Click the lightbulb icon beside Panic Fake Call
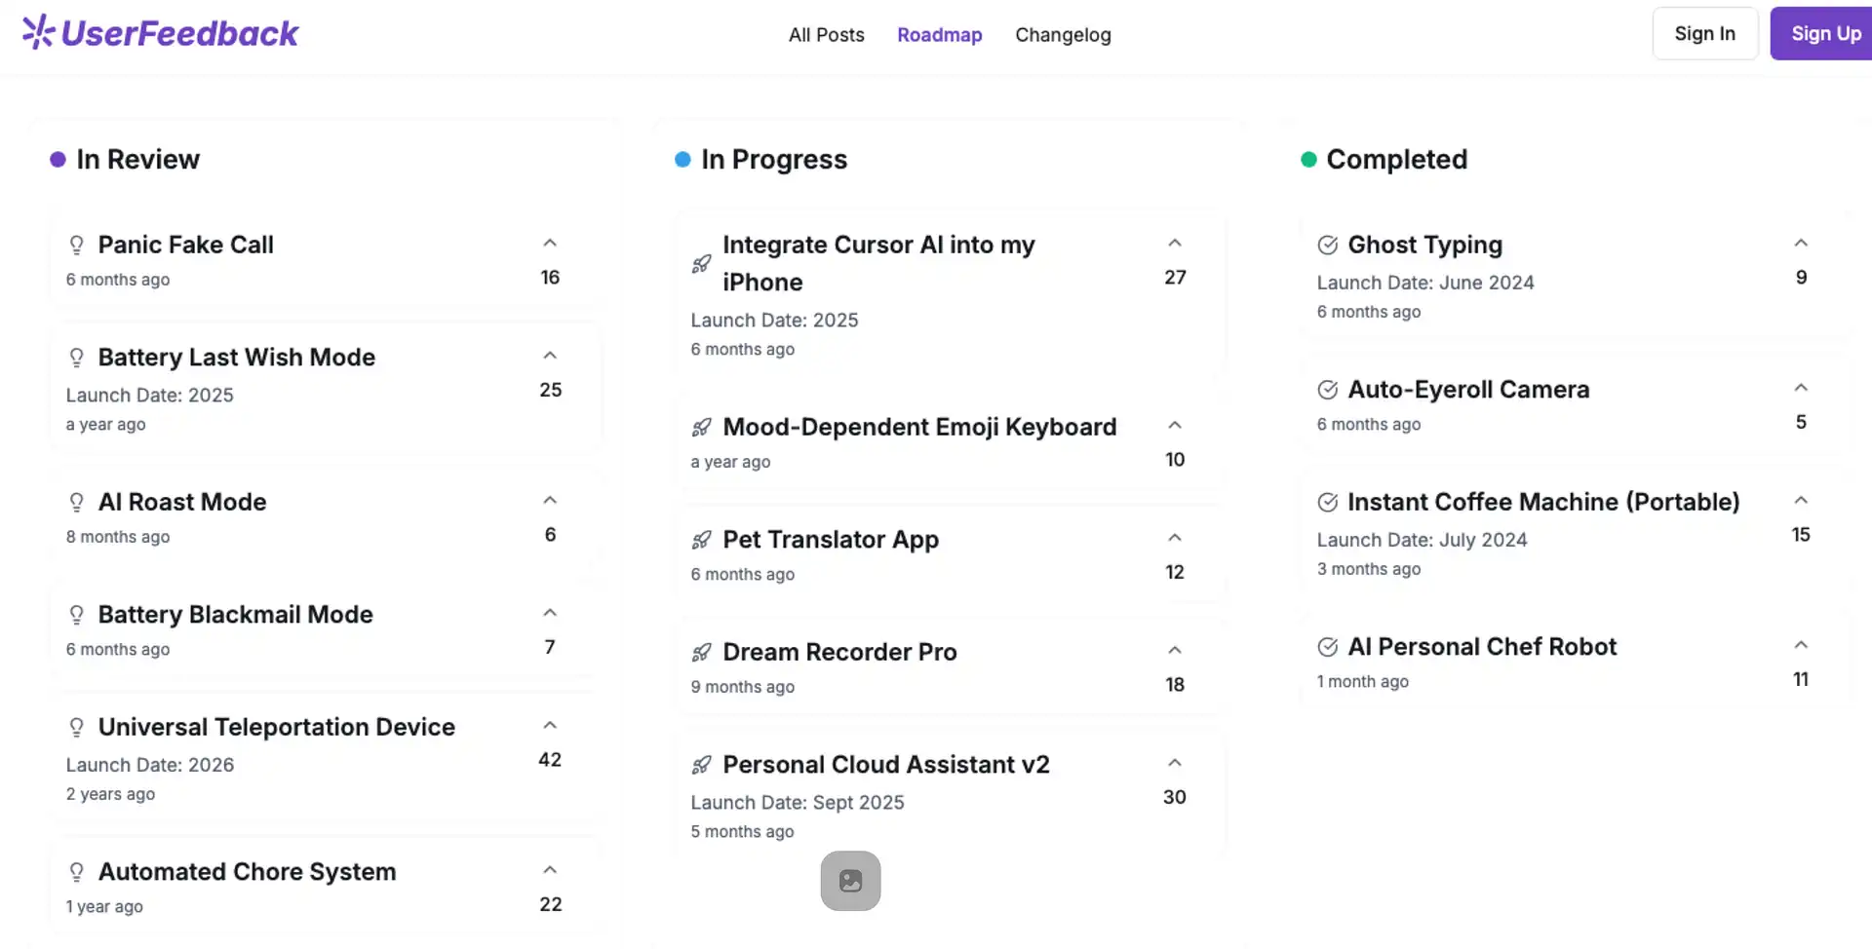 [x=76, y=245]
